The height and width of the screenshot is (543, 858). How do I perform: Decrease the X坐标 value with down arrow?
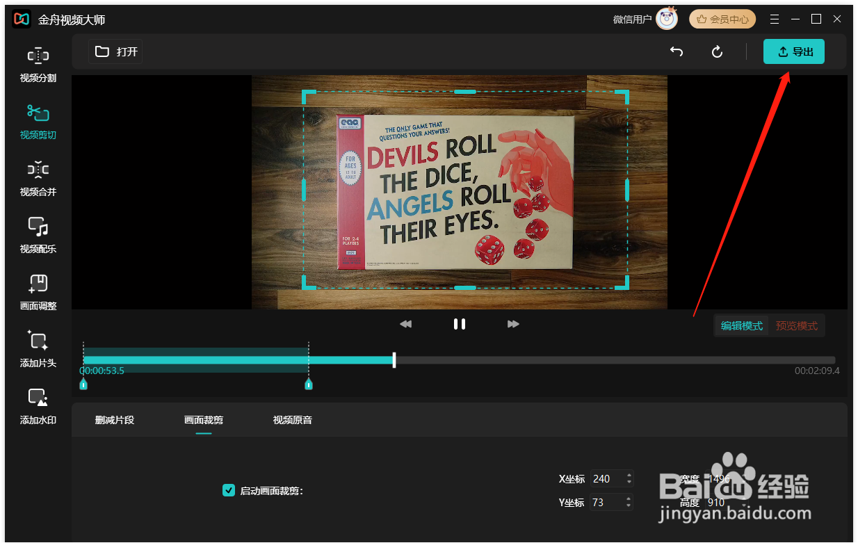click(629, 483)
